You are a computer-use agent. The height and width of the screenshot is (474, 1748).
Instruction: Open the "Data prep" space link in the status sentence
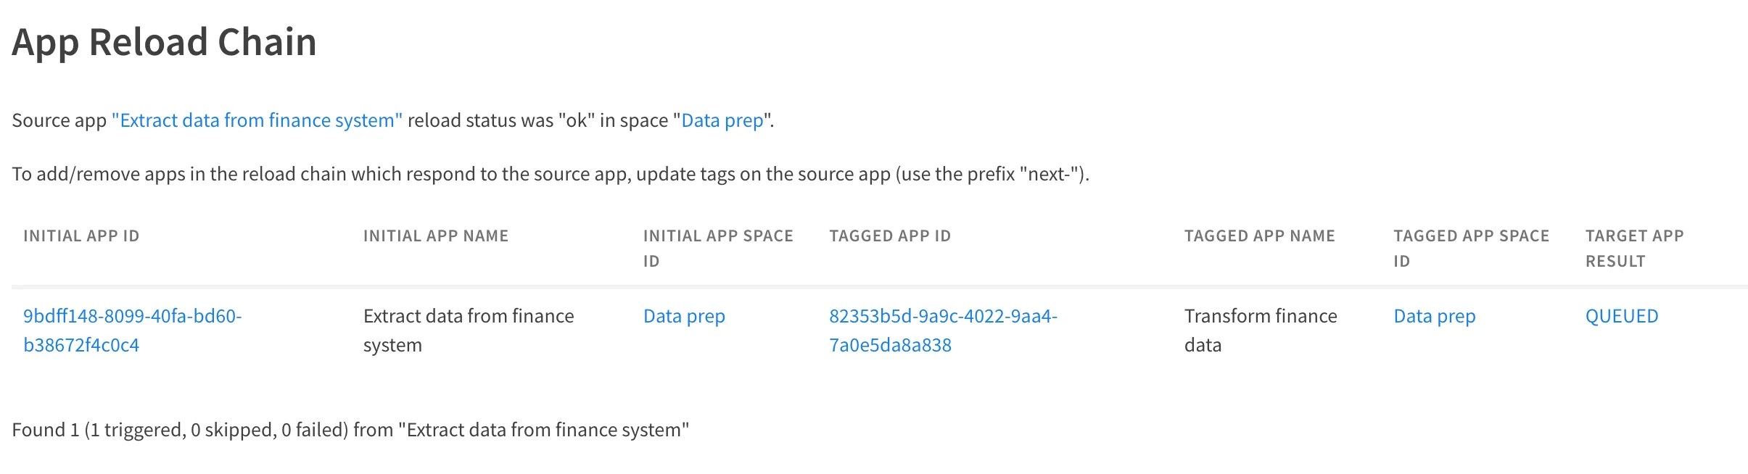[722, 120]
